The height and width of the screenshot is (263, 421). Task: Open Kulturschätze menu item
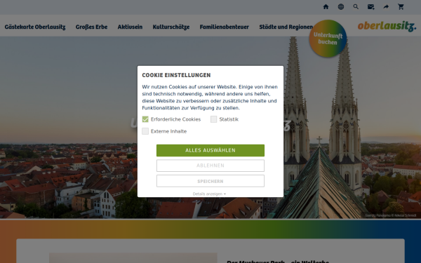click(171, 27)
